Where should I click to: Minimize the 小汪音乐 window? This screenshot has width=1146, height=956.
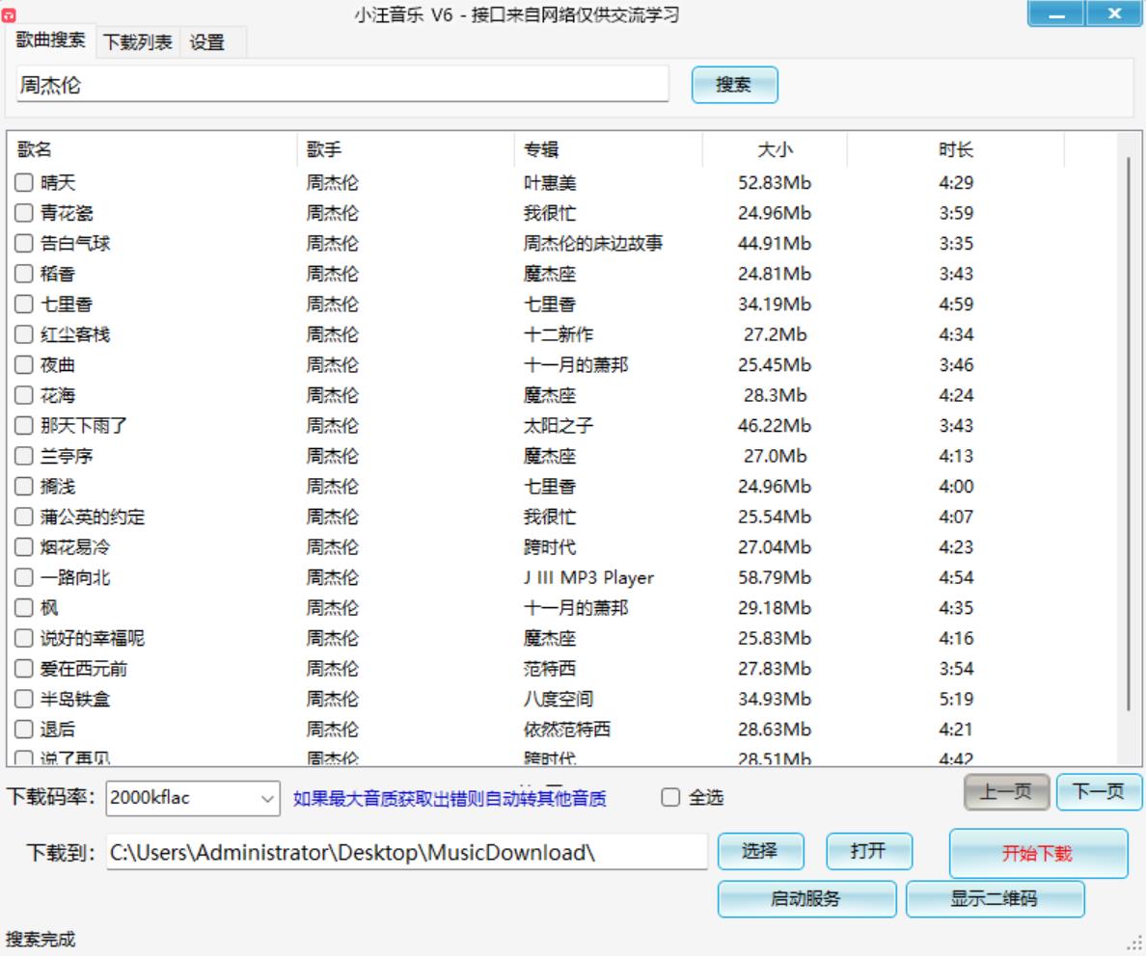(1055, 13)
